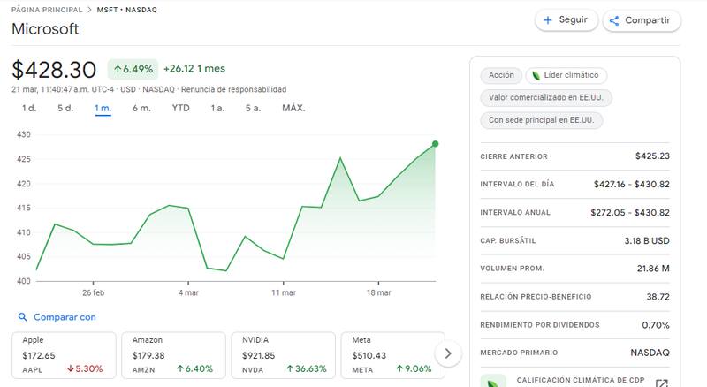
Task: Open the NVIDIA NVDA comparison card
Action: [x=284, y=354]
